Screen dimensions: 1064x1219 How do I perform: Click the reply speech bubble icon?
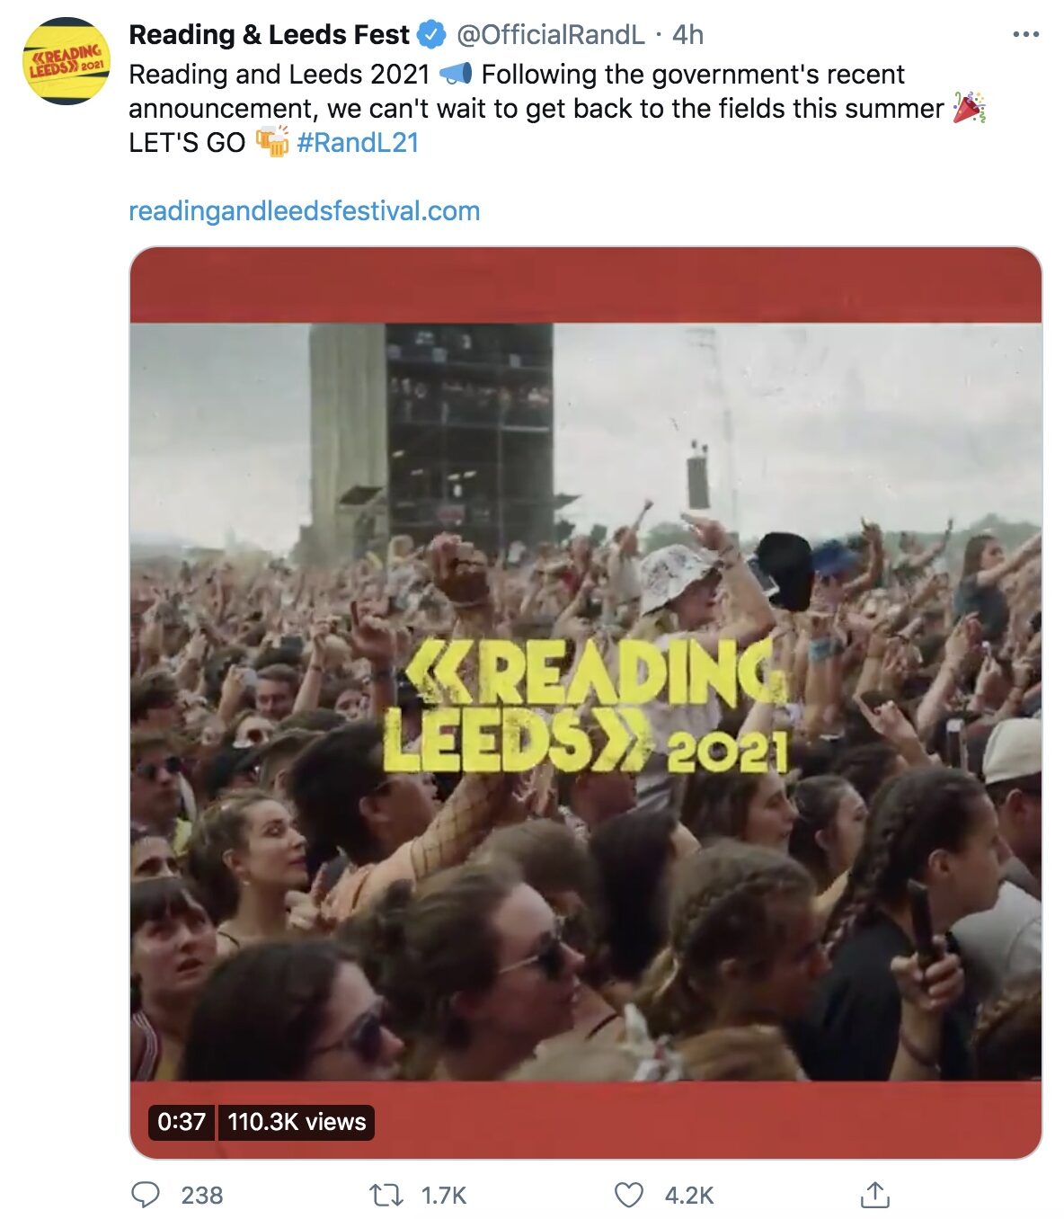(x=146, y=1195)
